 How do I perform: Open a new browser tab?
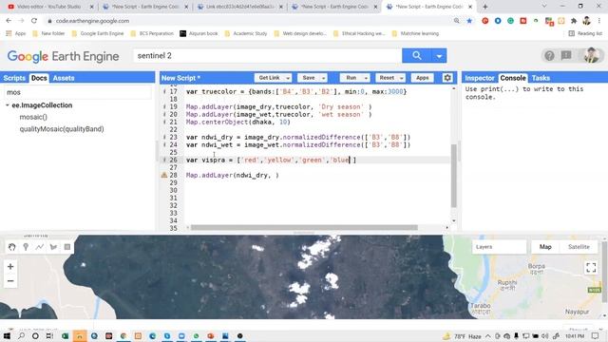click(x=485, y=7)
